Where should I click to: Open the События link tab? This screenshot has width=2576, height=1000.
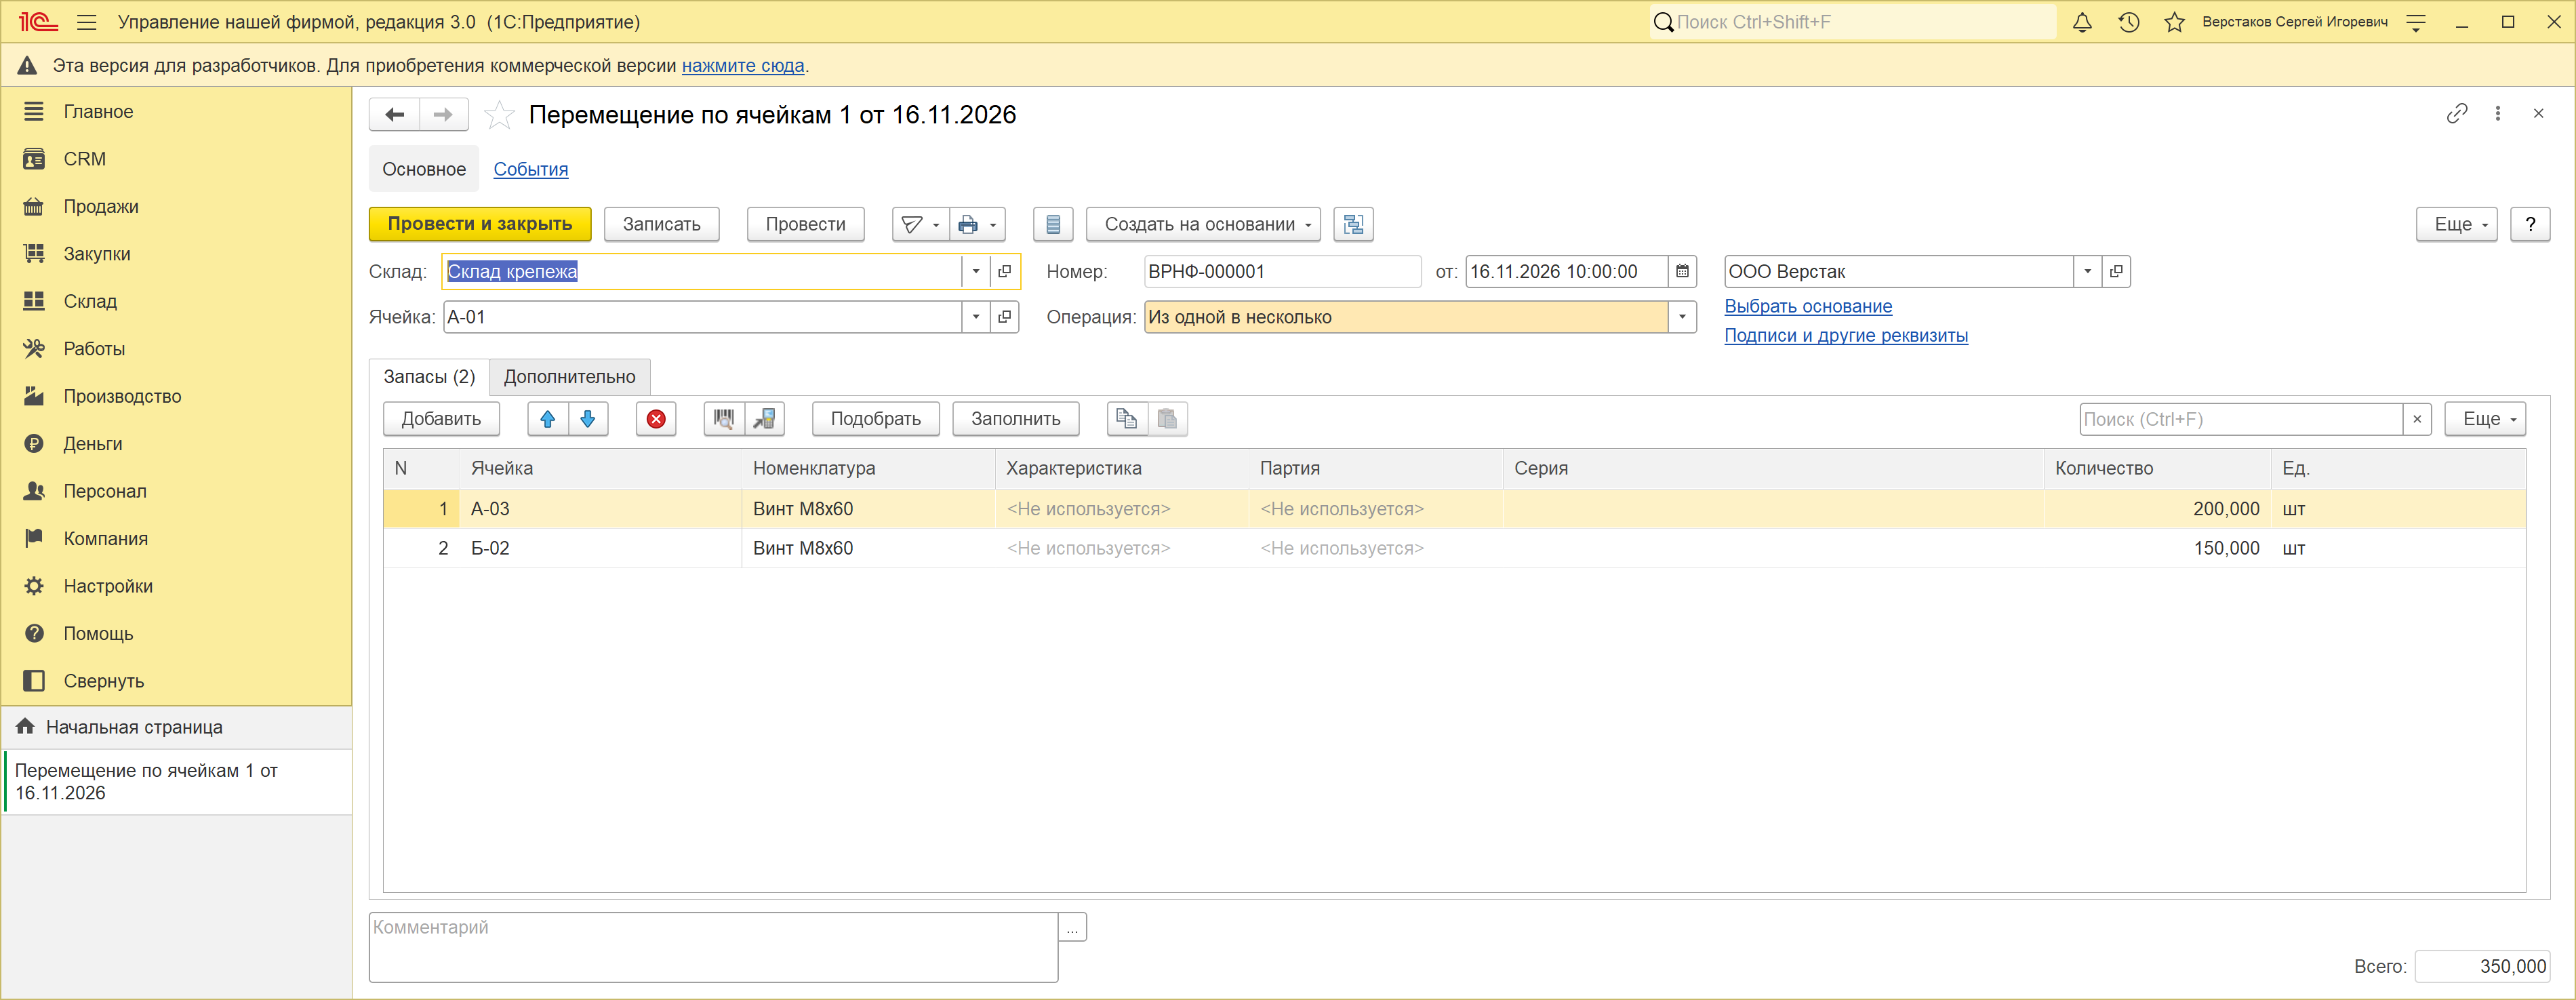531,169
